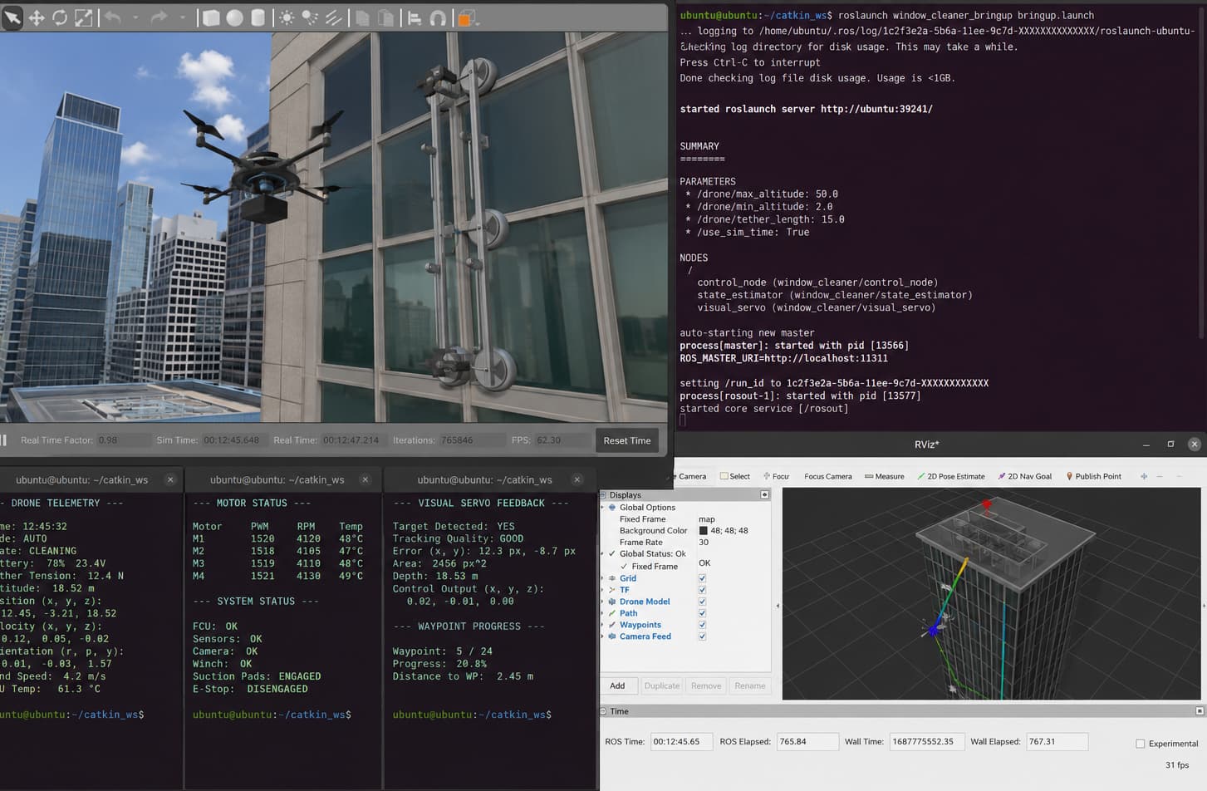Image resolution: width=1207 pixels, height=791 pixels.
Task: Activate Gazebo rotate mode tool
Action: pos(60,17)
